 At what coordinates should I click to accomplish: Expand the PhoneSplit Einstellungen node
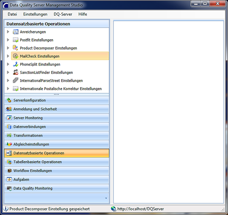click(x=8, y=64)
